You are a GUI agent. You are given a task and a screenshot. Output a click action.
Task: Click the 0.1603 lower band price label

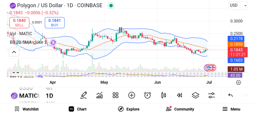tap(236, 60)
